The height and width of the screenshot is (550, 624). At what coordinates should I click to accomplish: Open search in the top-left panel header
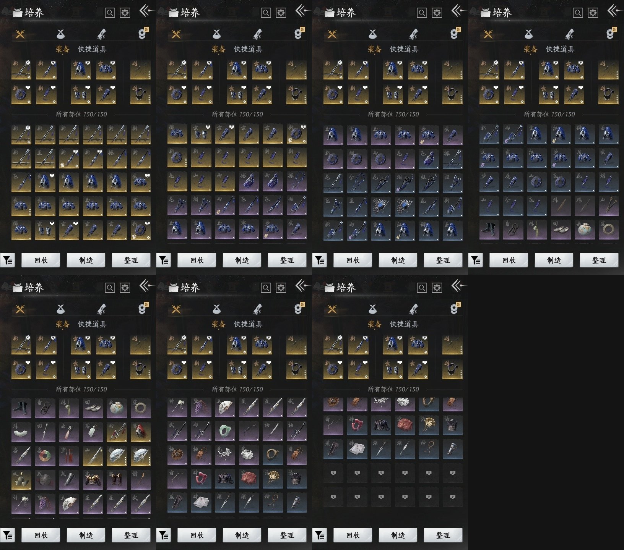(x=110, y=13)
